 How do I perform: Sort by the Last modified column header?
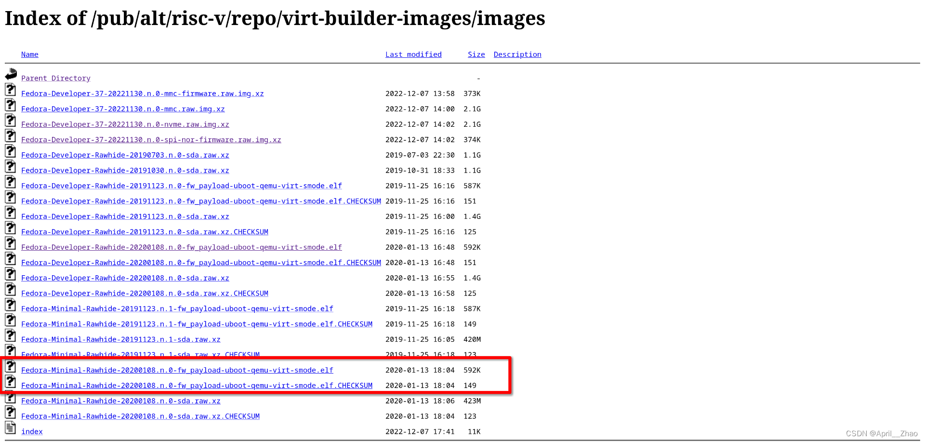413,54
